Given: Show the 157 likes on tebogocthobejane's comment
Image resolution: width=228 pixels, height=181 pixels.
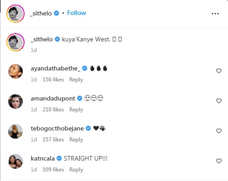Looking at the screenshot, I should point(53,140).
